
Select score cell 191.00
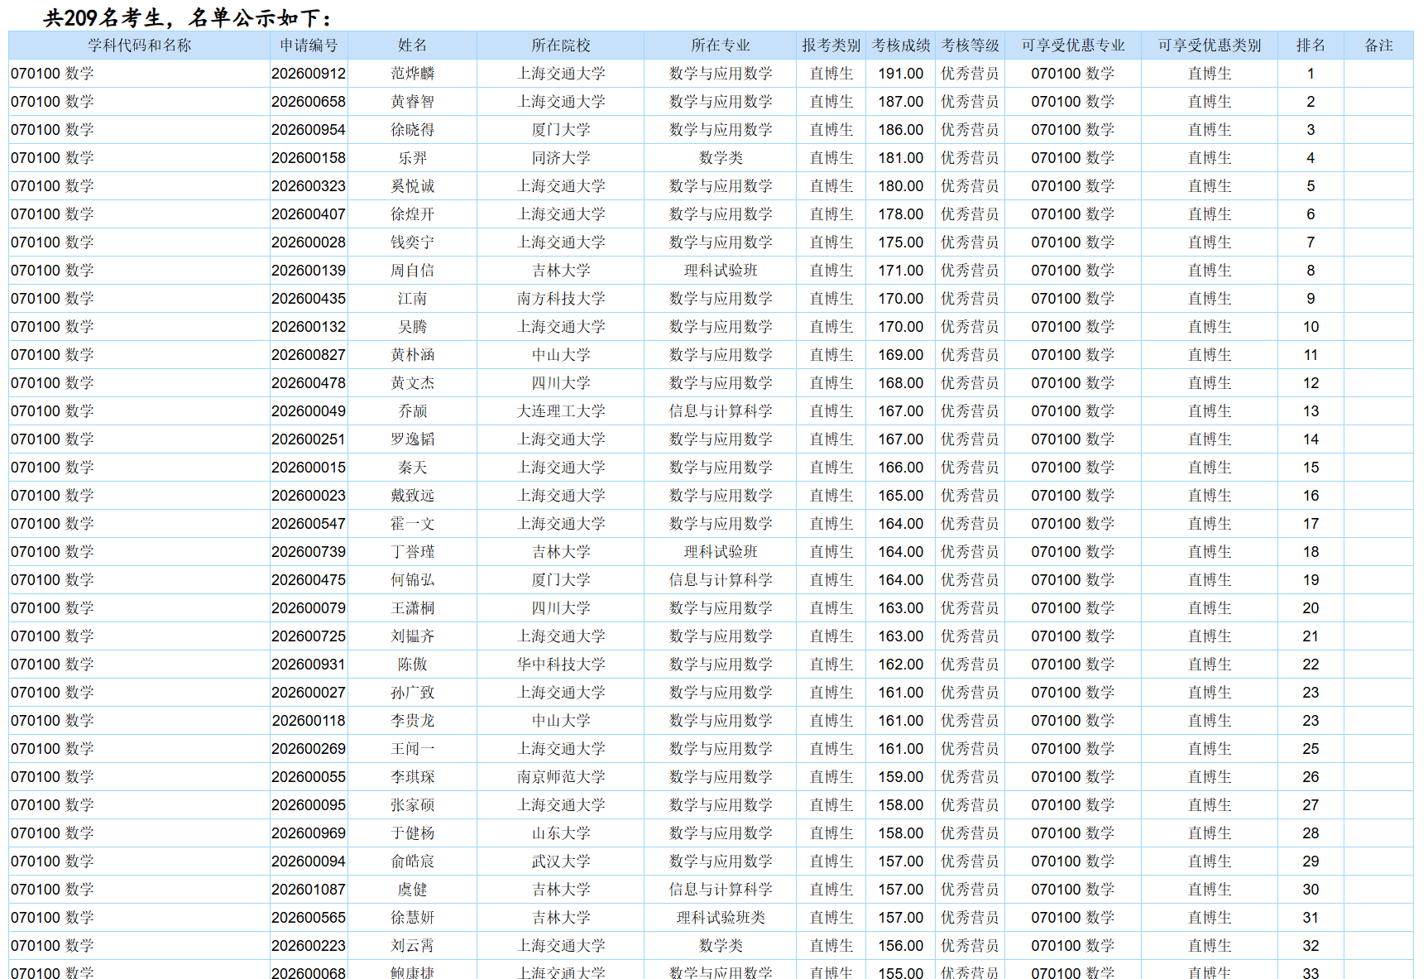[901, 74]
